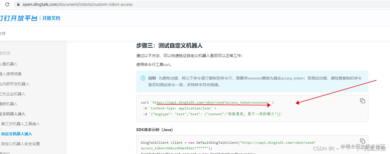The image size is (390, 154).
Task: Open the 钉钉开放平台 logo link
Action: 18,18
